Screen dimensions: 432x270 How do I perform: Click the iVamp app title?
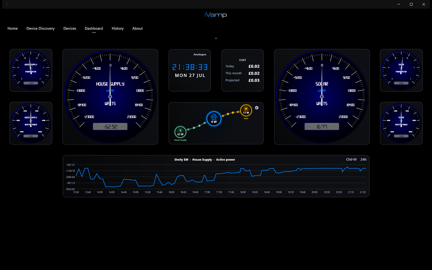click(216, 15)
